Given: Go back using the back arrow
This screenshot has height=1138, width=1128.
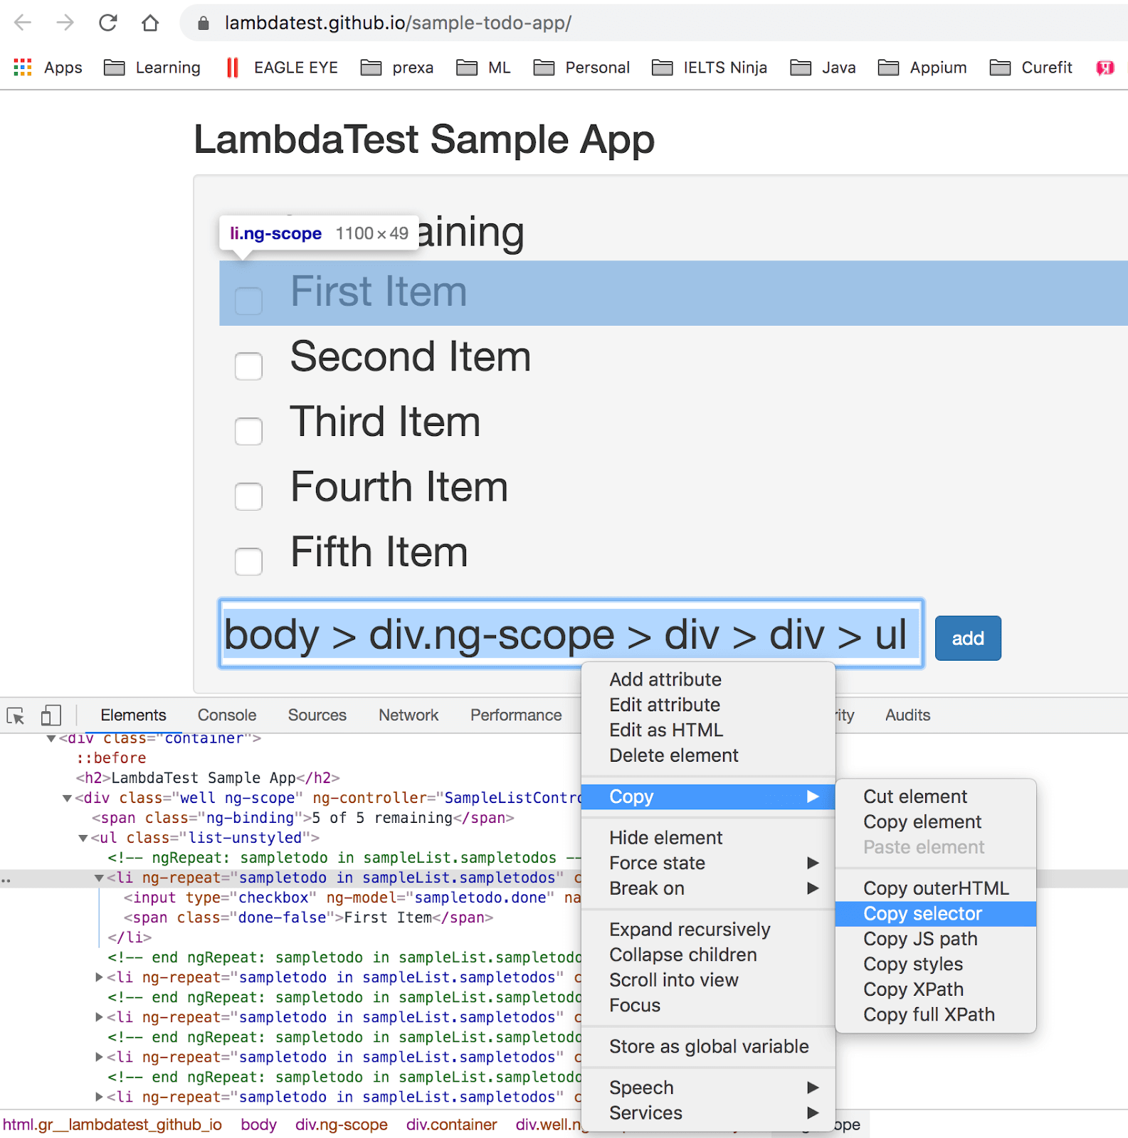Looking at the screenshot, I should click(23, 23).
